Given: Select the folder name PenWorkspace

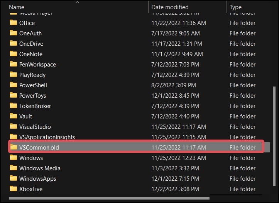Looking at the screenshot, I should (37, 65).
